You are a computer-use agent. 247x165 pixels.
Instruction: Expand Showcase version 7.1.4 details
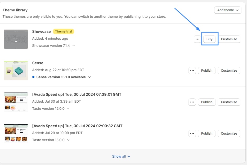coord(53,46)
